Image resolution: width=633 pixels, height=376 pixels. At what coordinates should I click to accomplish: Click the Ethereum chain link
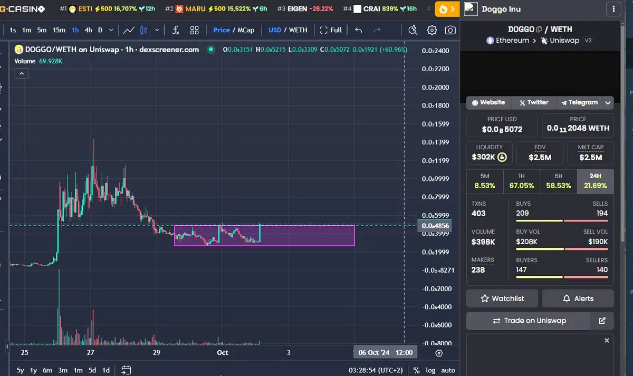click(507, 40)
